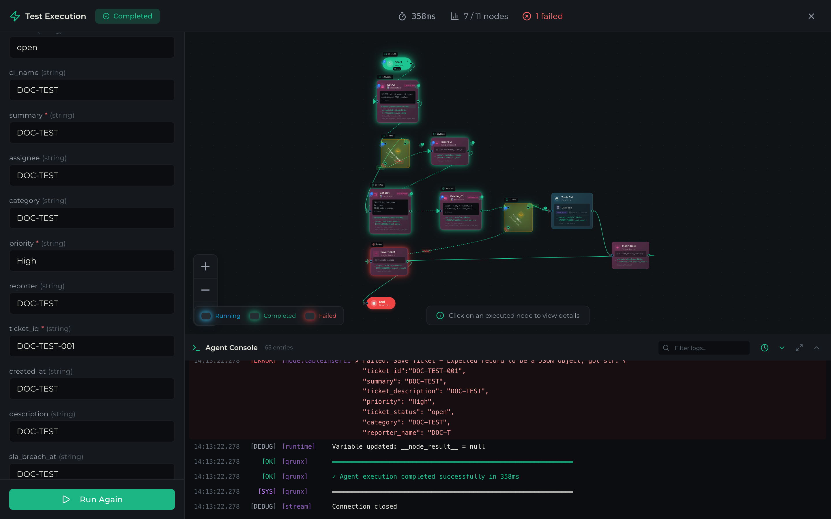The image size is (831, 519).
Task: Click the ticket_id field DOC-TEST-001
Action: click(92, 346)
